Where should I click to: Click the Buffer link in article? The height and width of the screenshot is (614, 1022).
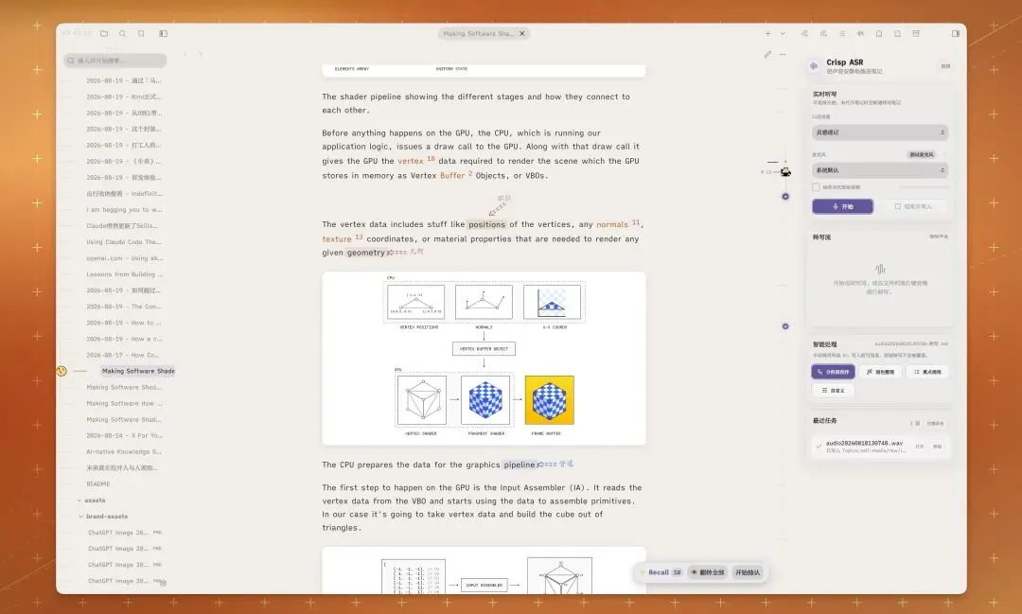pyautogui.click(x=452, y=175)
